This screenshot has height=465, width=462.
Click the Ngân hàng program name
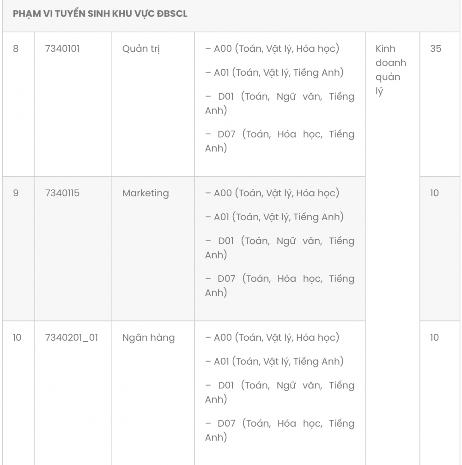point(148,338)
